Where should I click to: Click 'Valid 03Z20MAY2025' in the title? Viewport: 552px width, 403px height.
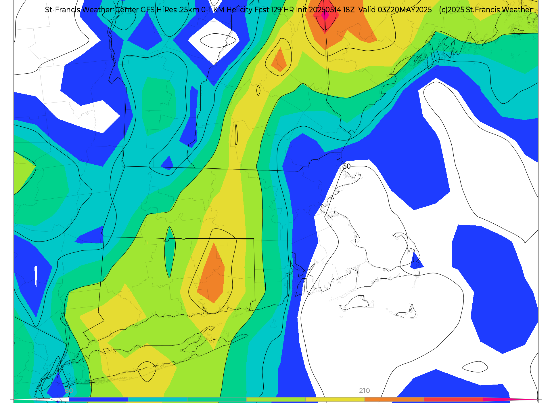pyautogui.click(x=395, y=10)
